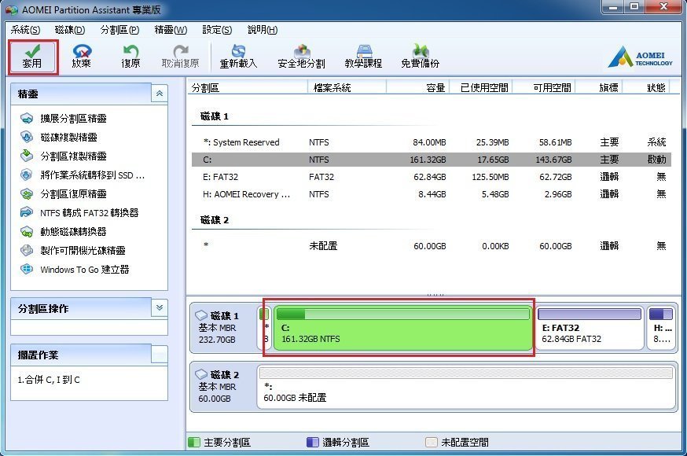This screenshot has width=687, height=456.
Task: Open the 安全地分割 safe partition tool
Action: point(301,57)
